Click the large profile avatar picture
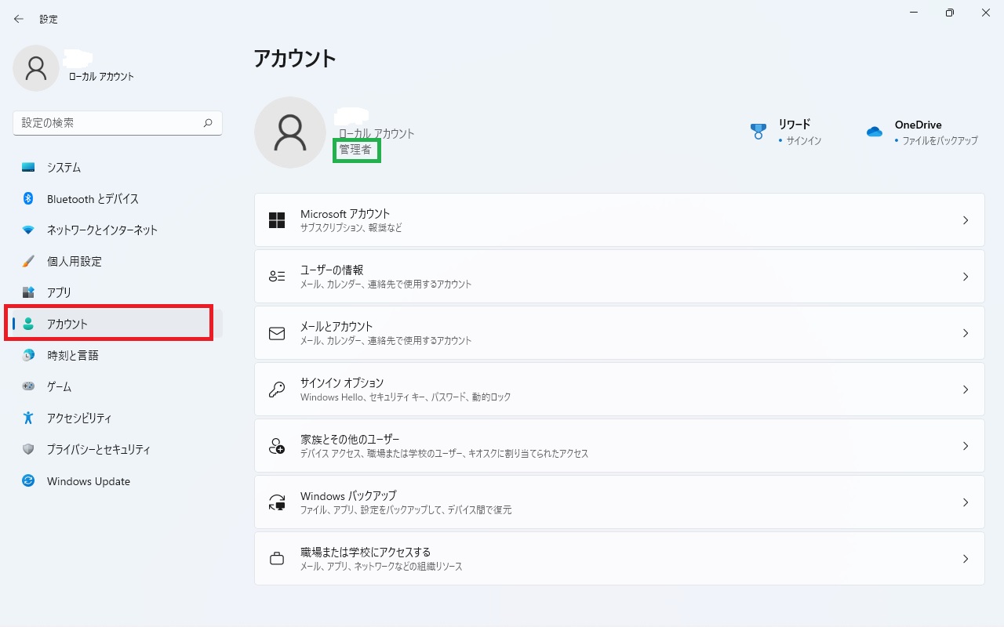 point(290,132)
